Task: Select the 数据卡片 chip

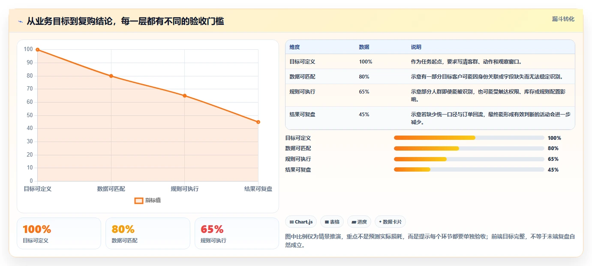Action: coord(390,222)
